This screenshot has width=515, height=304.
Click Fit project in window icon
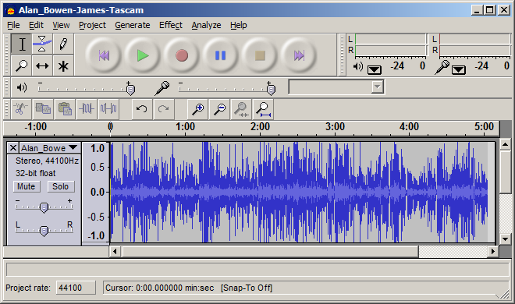263,109
